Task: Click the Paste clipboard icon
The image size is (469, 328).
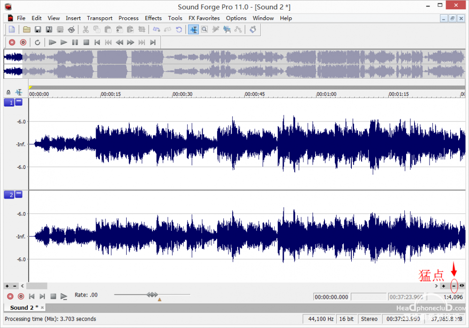Action: 108,30
